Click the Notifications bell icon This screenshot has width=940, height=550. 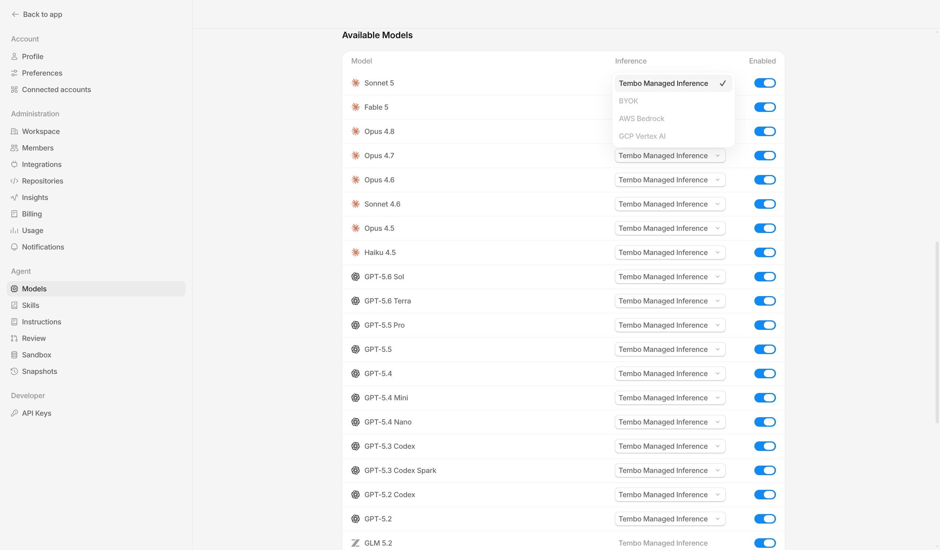pyautogui.click(x=14, y=247)
